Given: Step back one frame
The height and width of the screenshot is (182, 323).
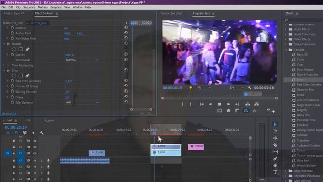Looking at the screenshot, I should tap(210, 104).
